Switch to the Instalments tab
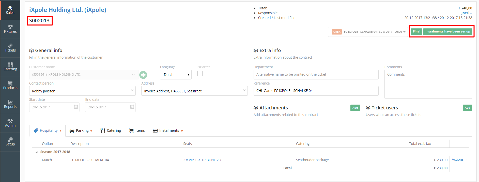Image resolution: width=479 pixels, height=182 pixels. (x=168, y=130)
